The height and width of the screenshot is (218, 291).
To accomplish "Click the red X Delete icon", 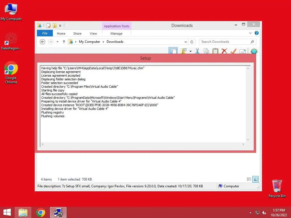I will 225,51.
